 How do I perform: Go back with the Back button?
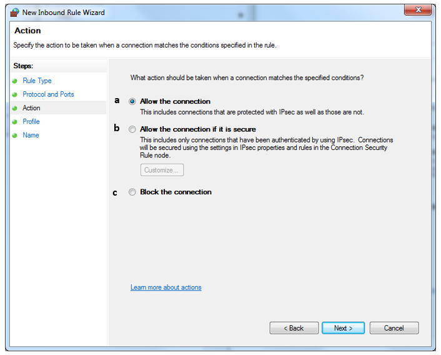(x=294, y=328)
